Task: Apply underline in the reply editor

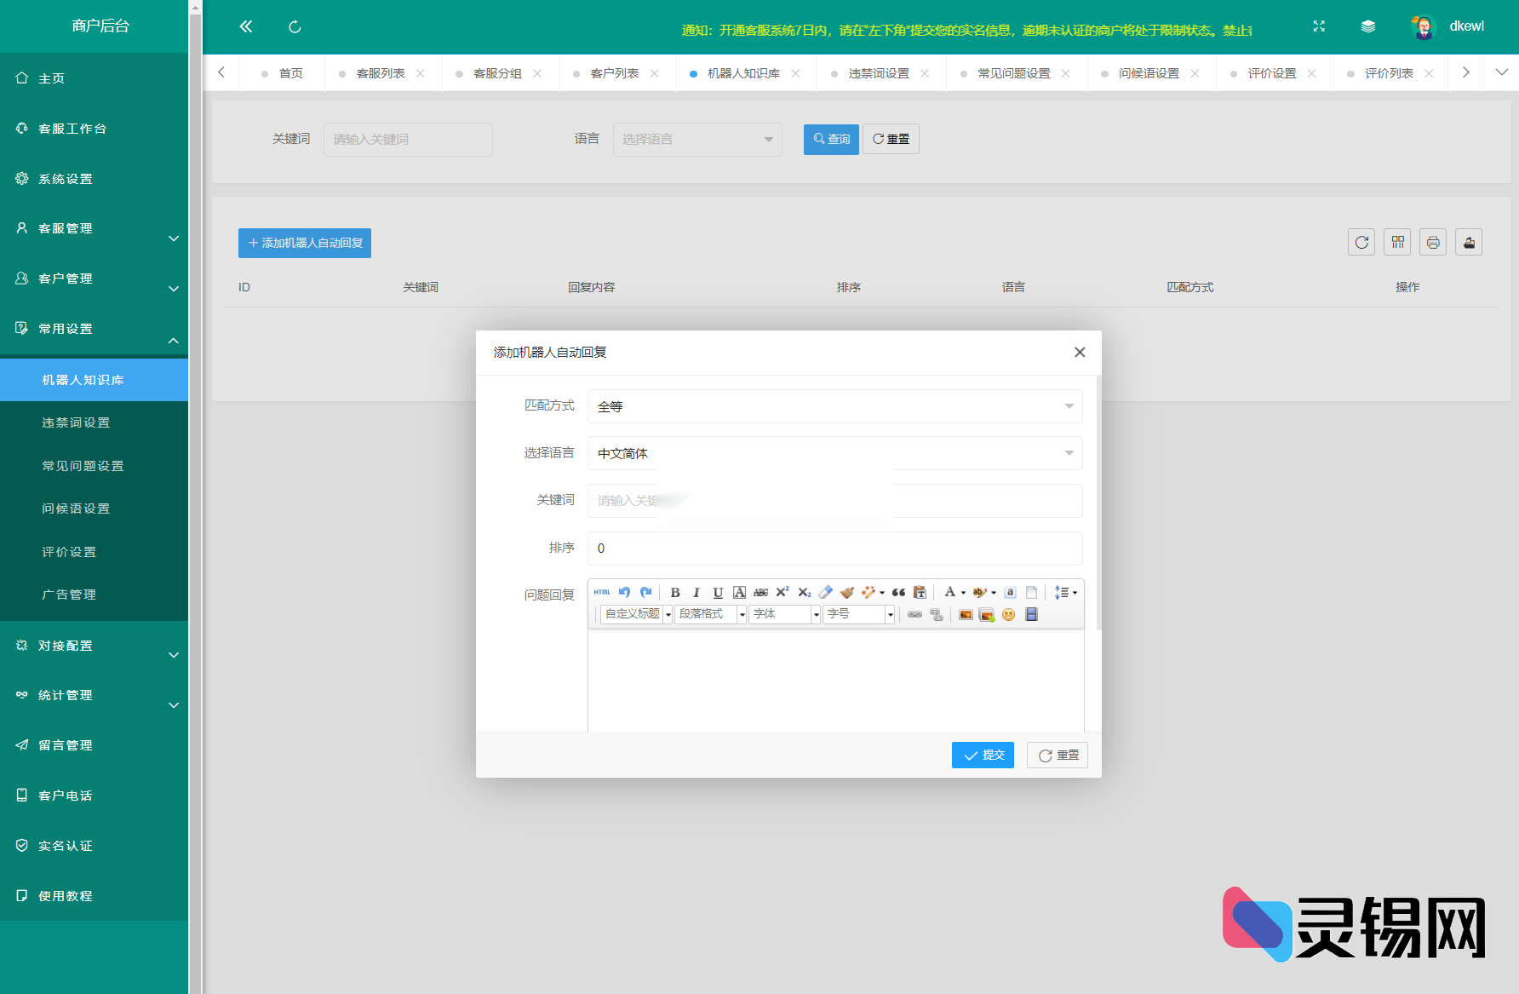Action: coord(718,593)
